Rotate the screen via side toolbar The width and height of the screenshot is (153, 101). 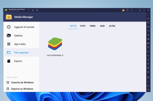click(x=148, y=60)
